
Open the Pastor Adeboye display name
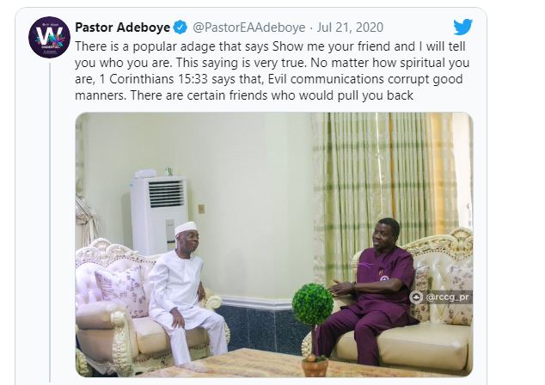click(122, 27)
